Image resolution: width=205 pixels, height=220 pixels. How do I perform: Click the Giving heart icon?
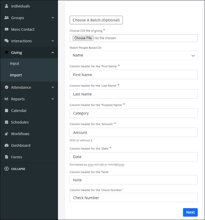[6, 53]
